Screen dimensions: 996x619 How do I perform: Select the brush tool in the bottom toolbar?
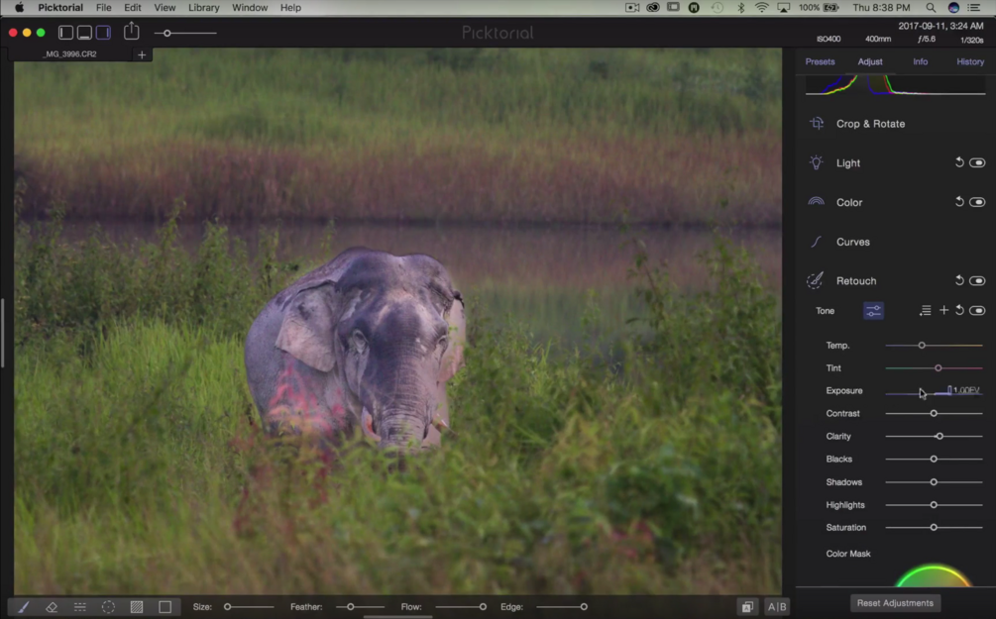(x=23, y=607)
